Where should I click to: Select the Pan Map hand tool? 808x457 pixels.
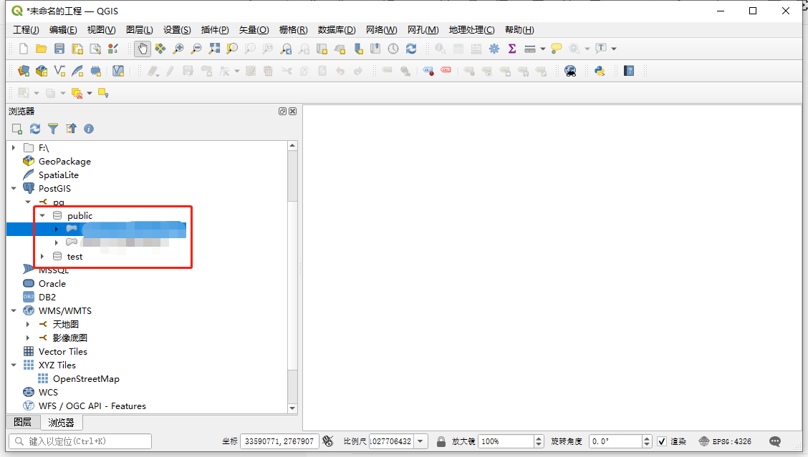click(x=143, y=49)
